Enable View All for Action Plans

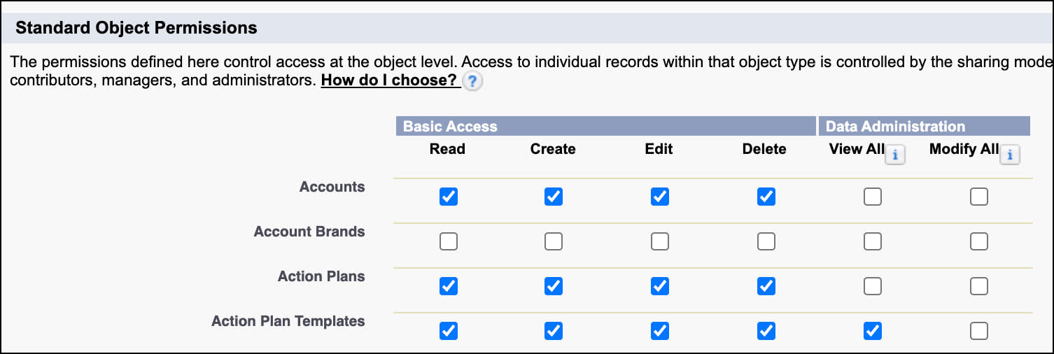click(873, 286)
